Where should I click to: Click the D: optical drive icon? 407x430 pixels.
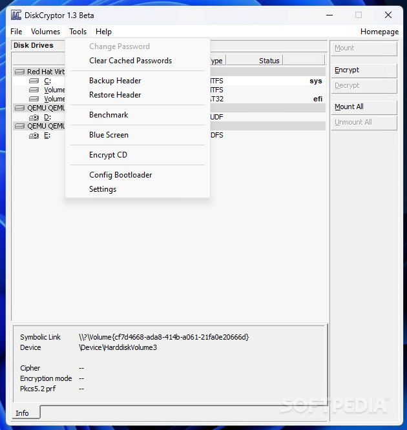point(34,118)
